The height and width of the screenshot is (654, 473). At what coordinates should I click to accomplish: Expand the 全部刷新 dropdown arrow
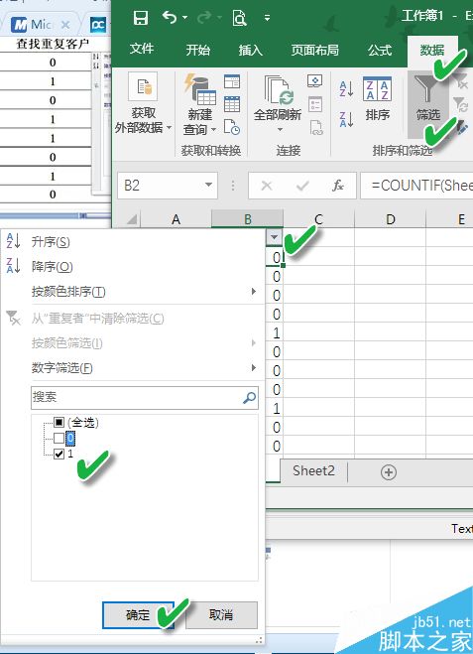[x=280, y=130]
